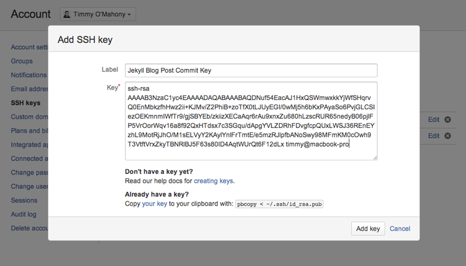Image resolution: width=466 pixels, height=266 pixels.
Task: Open Audit log in the sidebar
Action: (x=24, y=214)
